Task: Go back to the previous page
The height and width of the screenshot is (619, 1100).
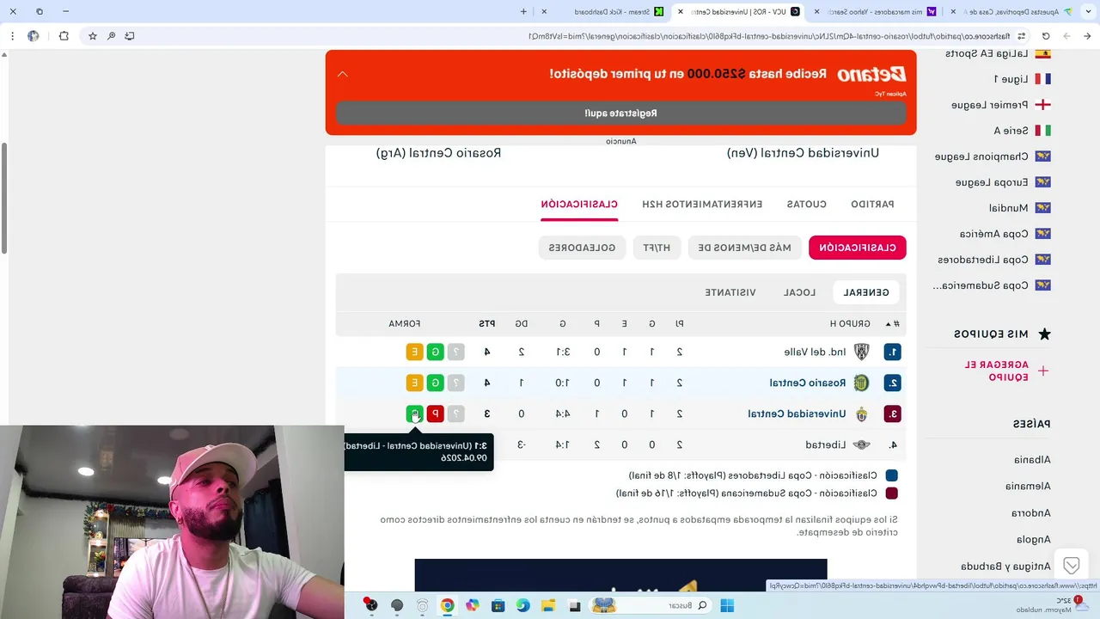Action: pos(1087,36)
